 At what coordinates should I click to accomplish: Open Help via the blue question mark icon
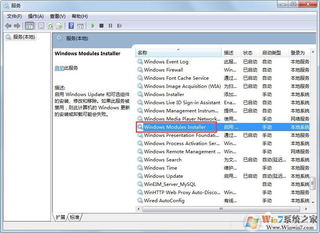click(x=70, y=26)
